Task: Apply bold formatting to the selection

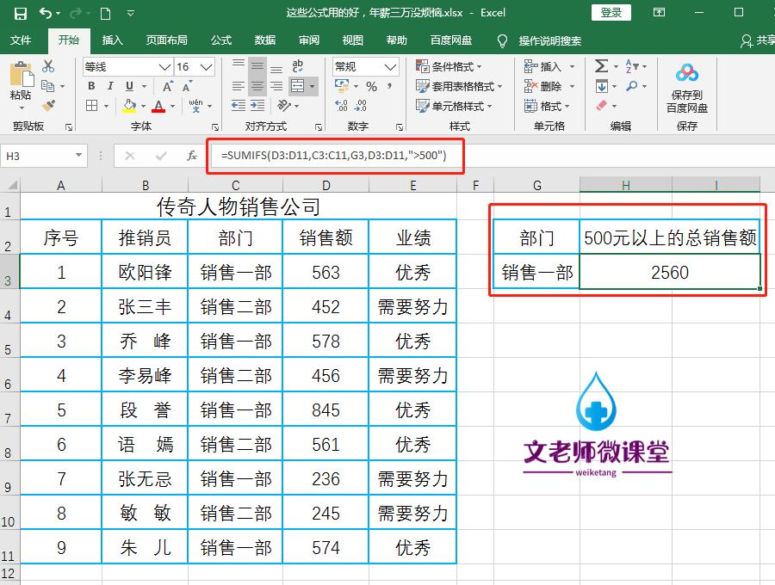Action: 91,83
